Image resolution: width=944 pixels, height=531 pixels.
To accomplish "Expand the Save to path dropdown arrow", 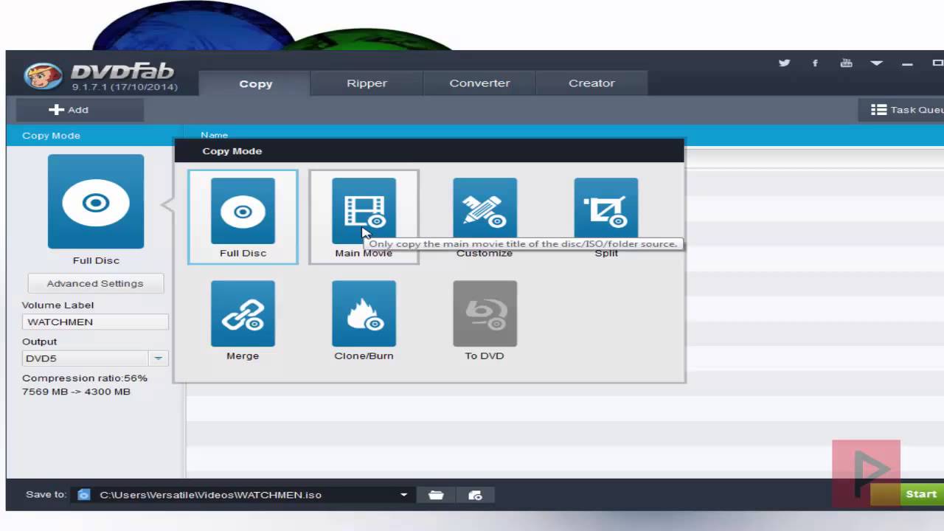I will tap(403, 495).
